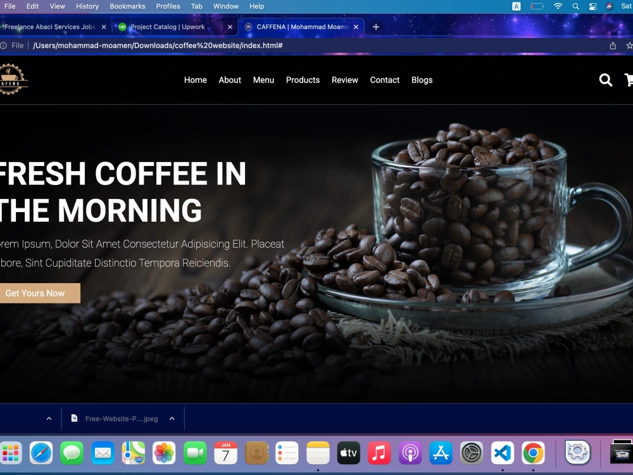Image resolution: width=633 pixels, height=475 pixels.
Task: Click the Get Yours Now button
Action: [39, 293]
